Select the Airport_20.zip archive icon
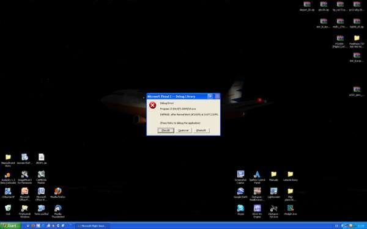 tap(307, 6)
